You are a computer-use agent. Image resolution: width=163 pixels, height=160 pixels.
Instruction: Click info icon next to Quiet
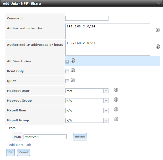[x=73, y=80]
